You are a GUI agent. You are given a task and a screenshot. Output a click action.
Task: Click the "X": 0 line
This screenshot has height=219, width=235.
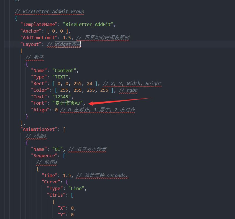67,208
